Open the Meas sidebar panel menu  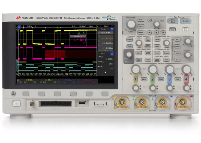coord(112,54)
